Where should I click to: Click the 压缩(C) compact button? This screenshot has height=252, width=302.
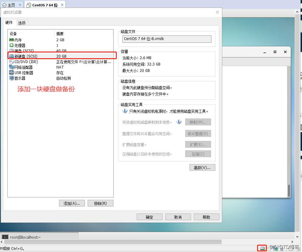coord(198,154)
